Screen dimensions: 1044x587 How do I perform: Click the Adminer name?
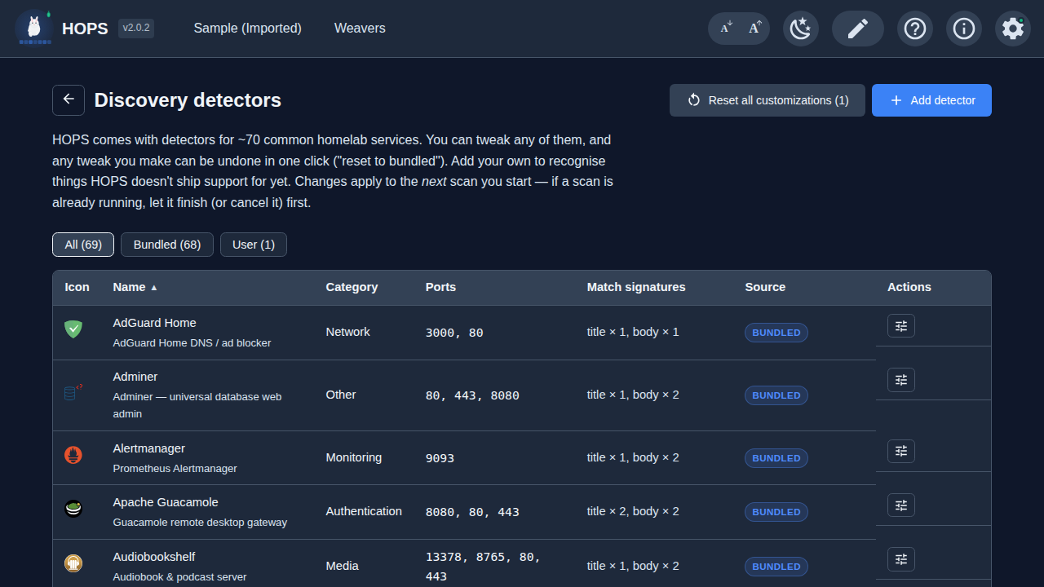[135, 377]
